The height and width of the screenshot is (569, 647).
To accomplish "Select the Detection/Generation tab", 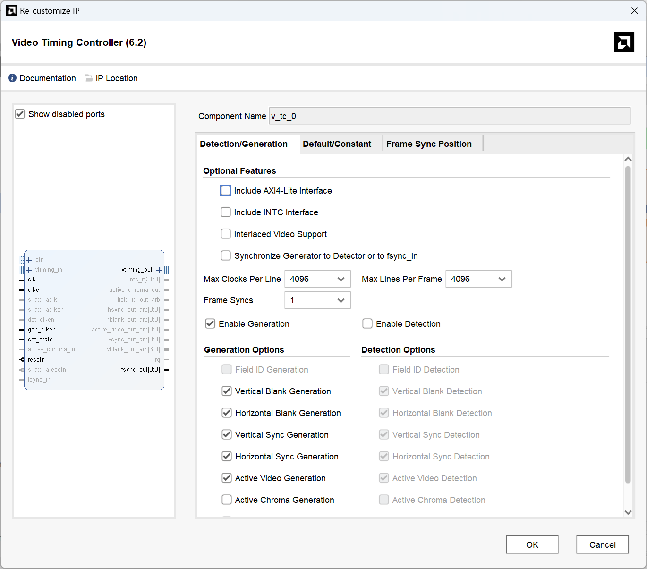I will point(244,144).
